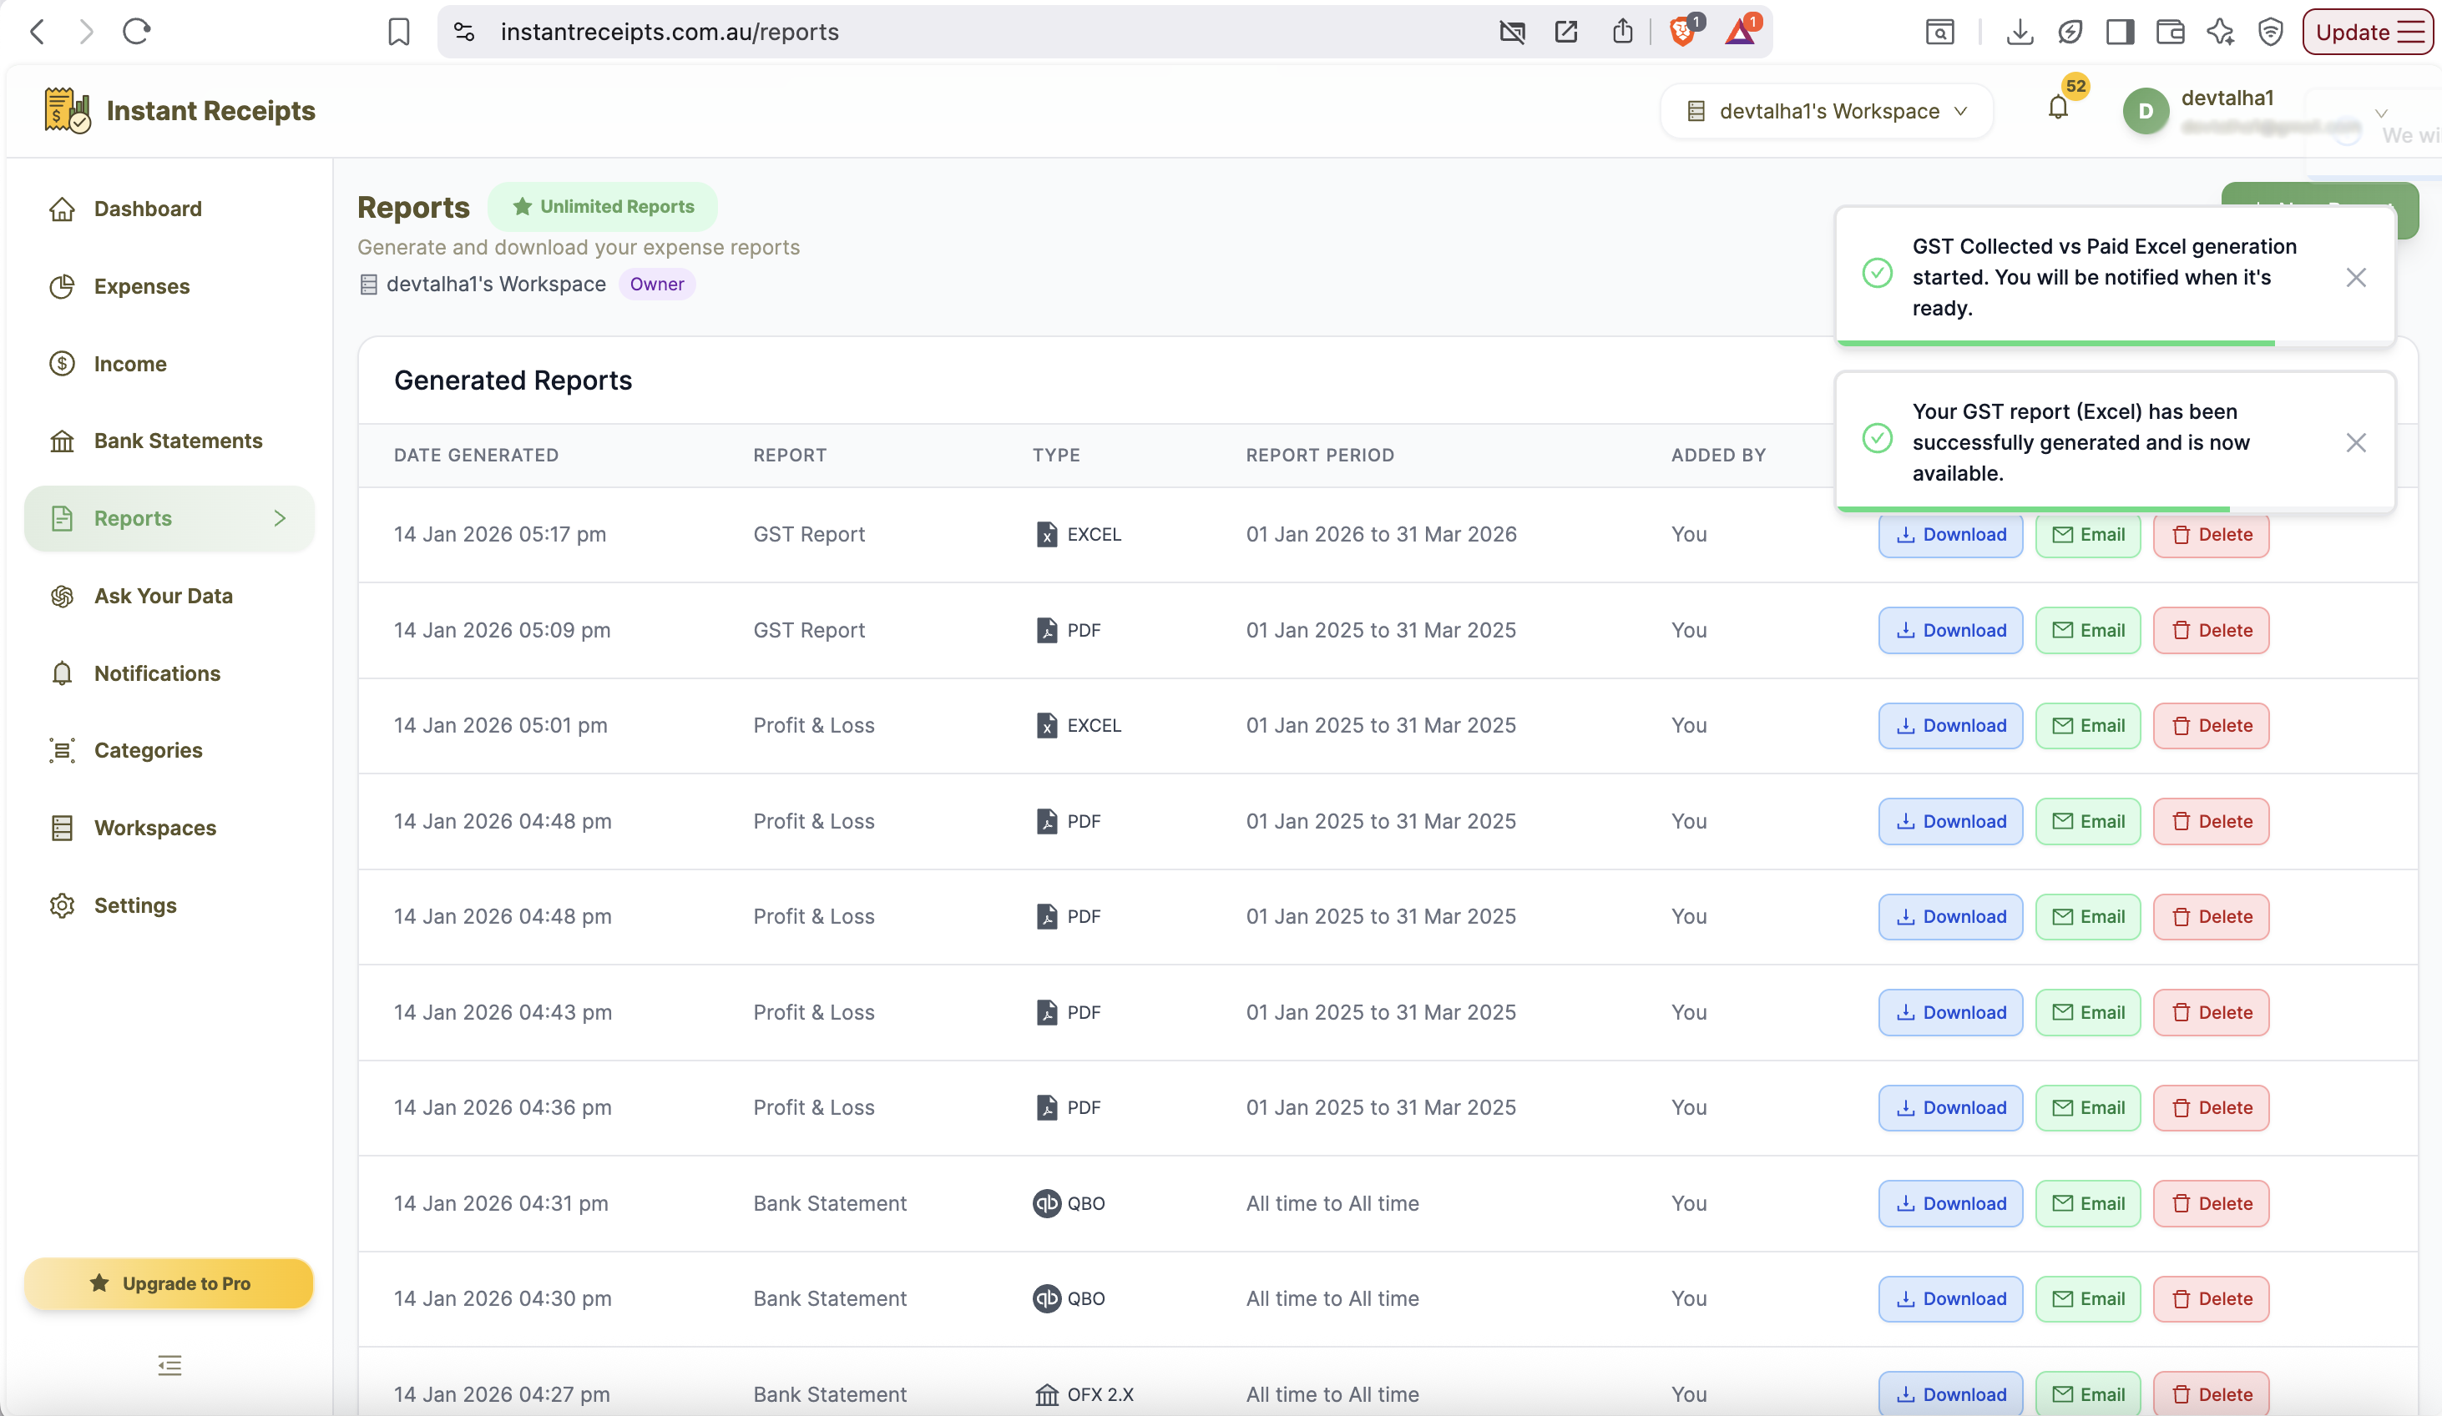Expand the Reports sidebar chevron
This screenshot has height=1416, width=2442.
(x=280, y=518)
